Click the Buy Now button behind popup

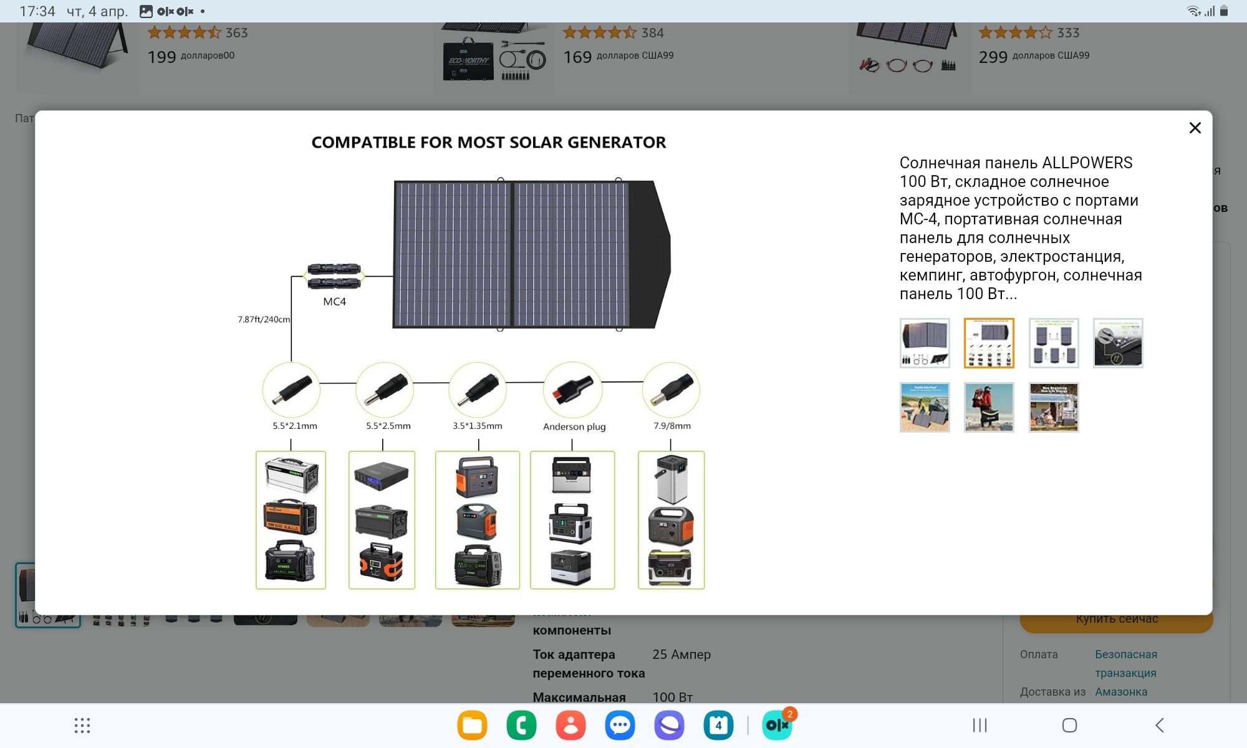coord(1116,623)
